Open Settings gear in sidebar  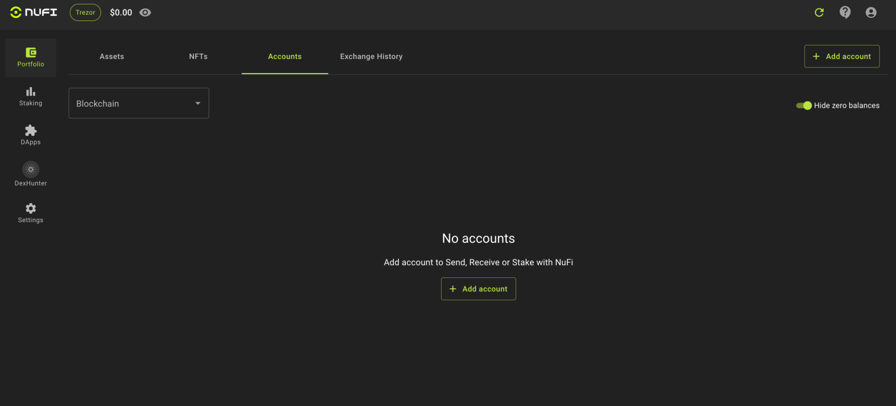pos(31,209)
